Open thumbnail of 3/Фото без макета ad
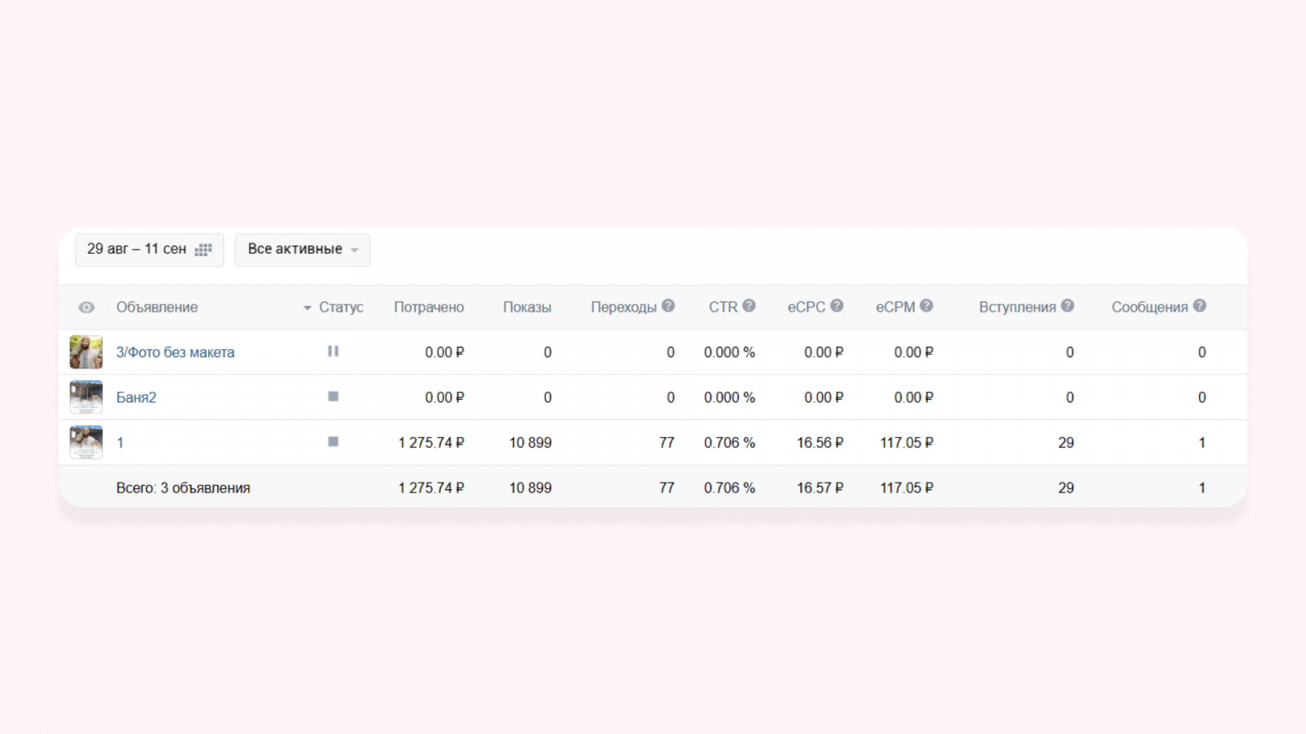This screenshot has width=1306, height=734. (x=86, y=352)
